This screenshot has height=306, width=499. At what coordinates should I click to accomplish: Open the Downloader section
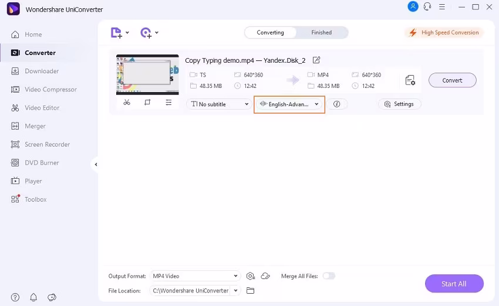pyautogui.click(x=41, y=71)
